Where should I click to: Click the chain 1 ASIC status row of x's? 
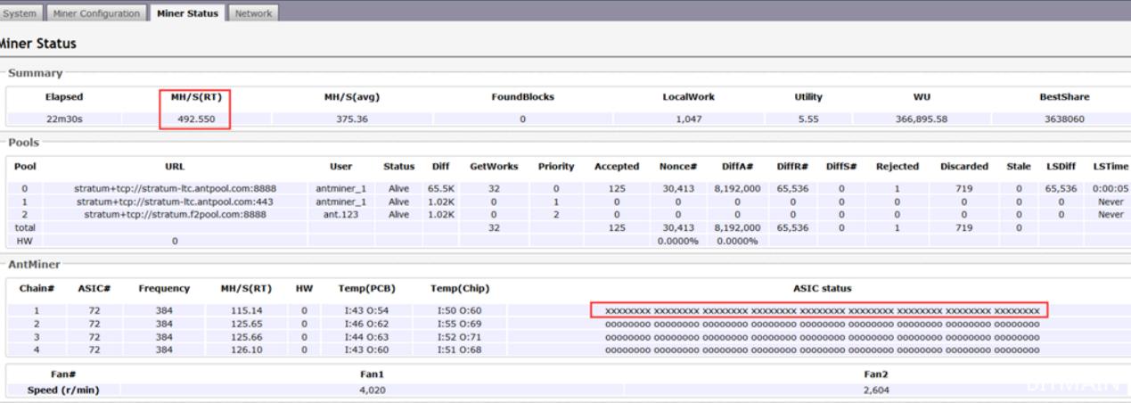(x=822, y=310)
